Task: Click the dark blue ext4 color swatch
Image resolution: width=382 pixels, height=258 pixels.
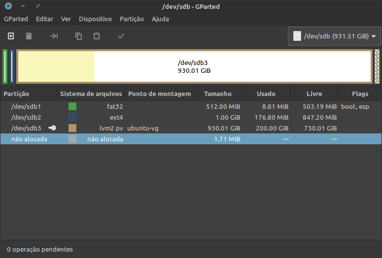Action: tap(72, 117)
